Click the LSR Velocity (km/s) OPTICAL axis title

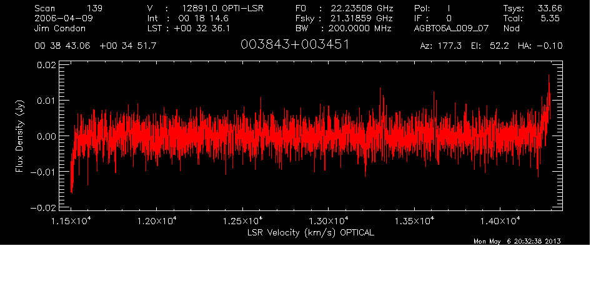310,232
